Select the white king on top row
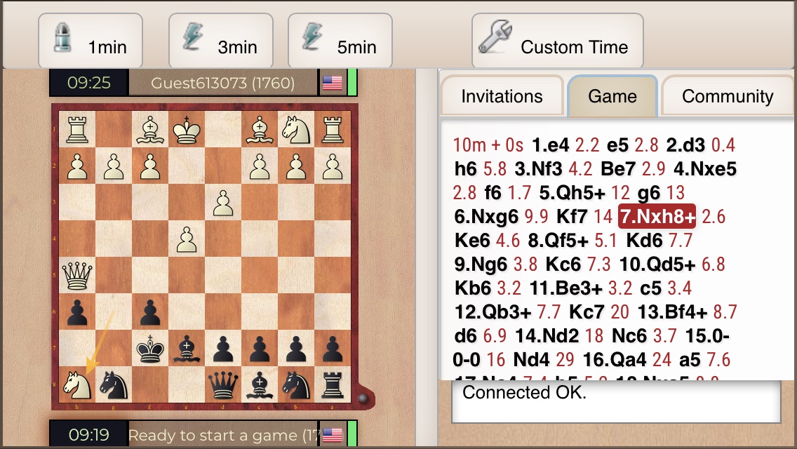 coord(187,129)
